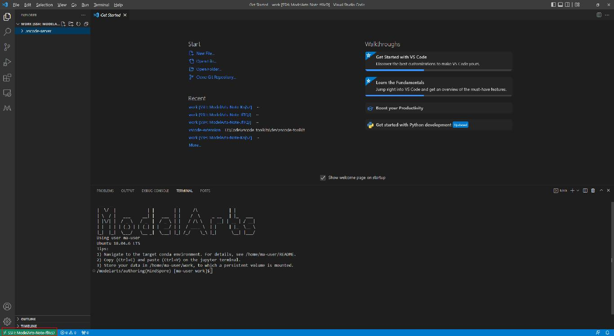The width and height of the screenshot is (614, 336).
Task: Open the Go menu
Action: tap(74, 4)
